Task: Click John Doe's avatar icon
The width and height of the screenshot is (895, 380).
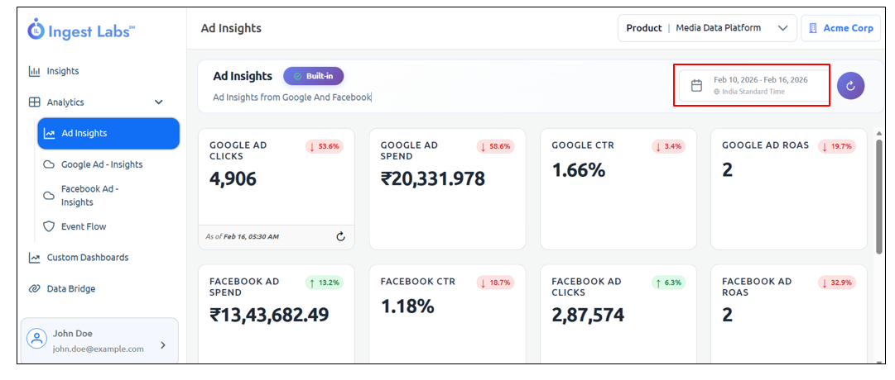Action: [36, 340]
